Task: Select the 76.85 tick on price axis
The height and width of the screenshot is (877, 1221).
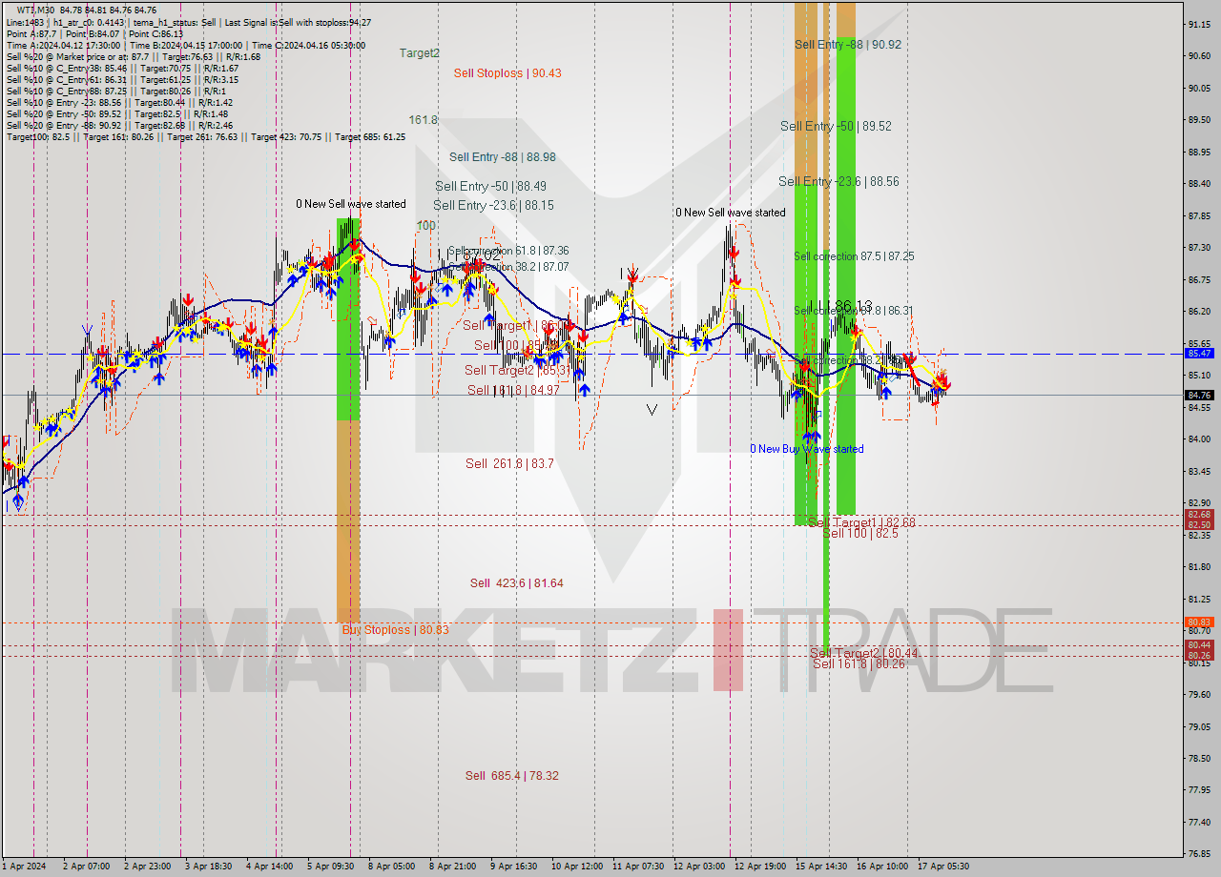Action: pyautogui.click(x=1202, y=853)
